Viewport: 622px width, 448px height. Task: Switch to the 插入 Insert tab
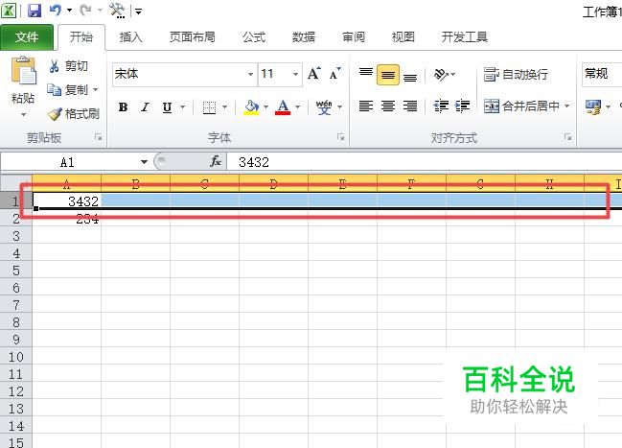(130, 37)
